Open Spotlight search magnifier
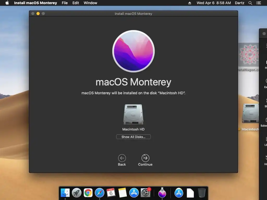Screen dimensions: 267x200 pos(250,3)
